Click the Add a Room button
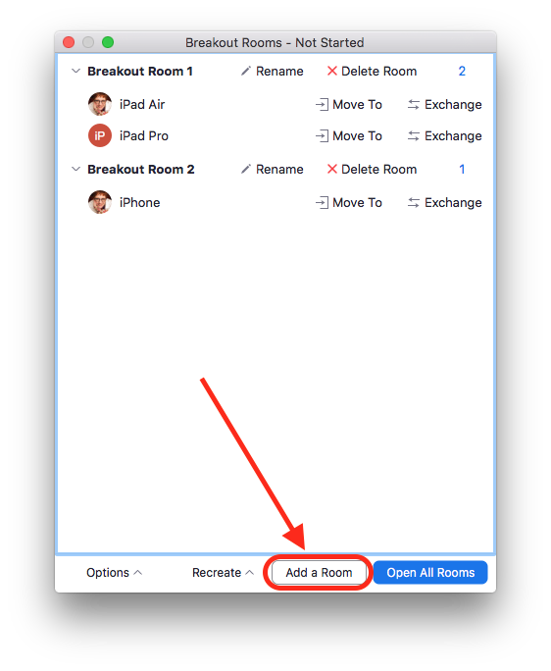 coord(320,573)
